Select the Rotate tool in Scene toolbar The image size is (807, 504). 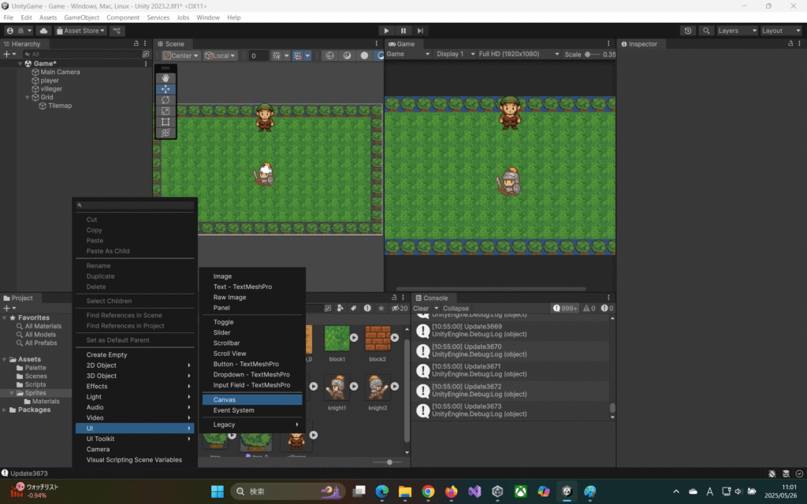pyautogui.click(x=165, y=100)
